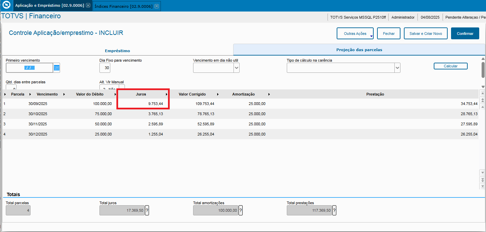Screen dimensions: 486x232
Task: Focus the Primeiro vencimento date field
Action: (30, 68)
